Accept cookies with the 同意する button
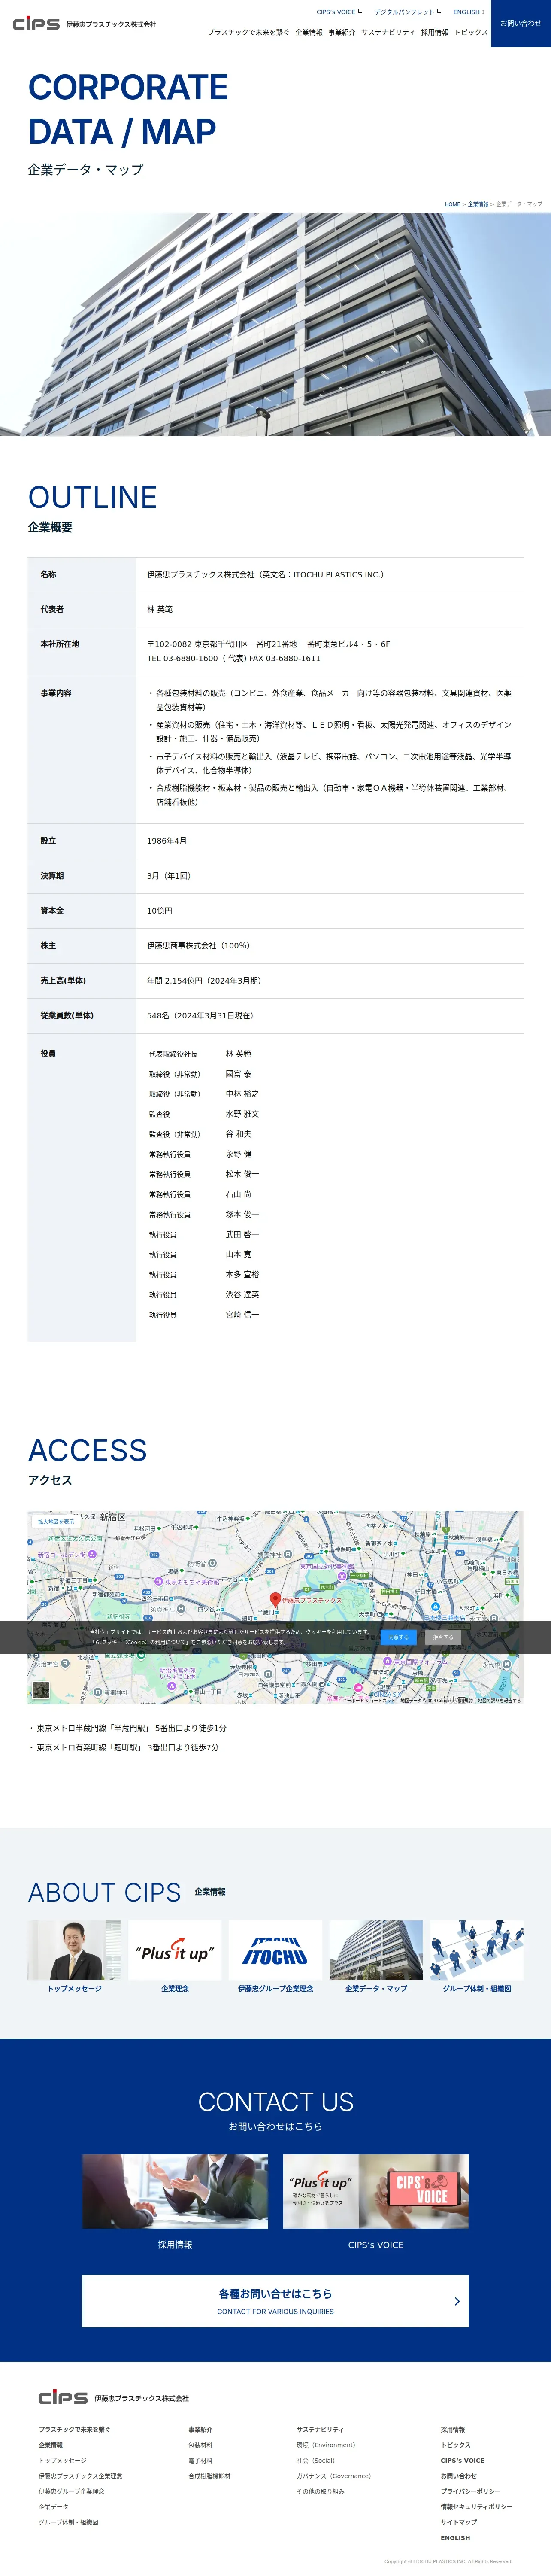Image resolution: width=551 pixels, height=2576 pixels. tap(399, 1637)
